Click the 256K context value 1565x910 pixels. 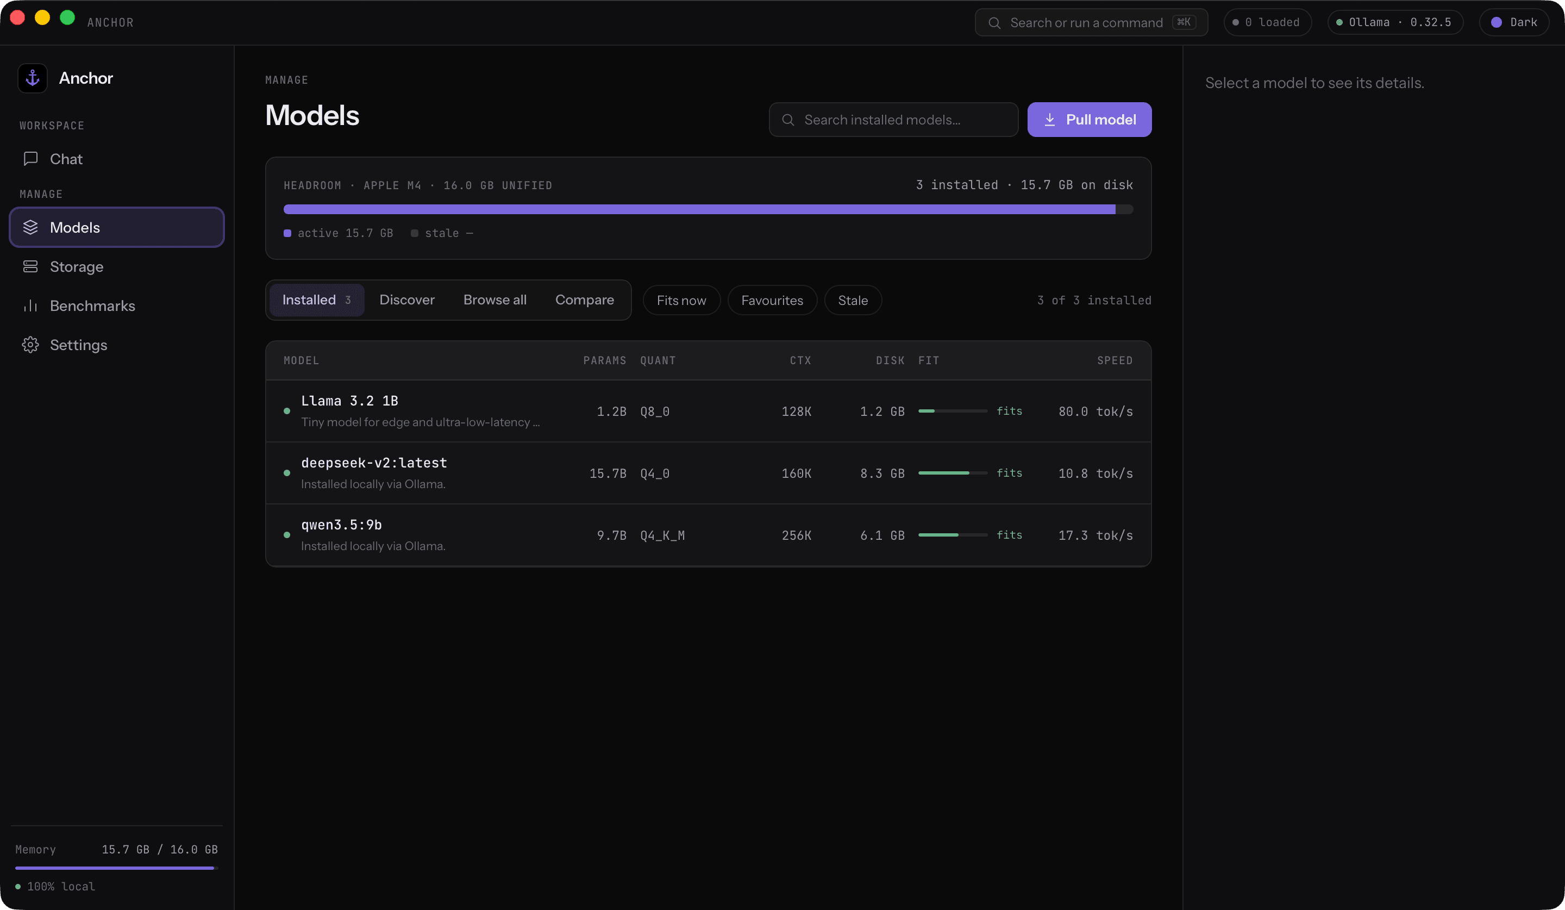(796, 536)
